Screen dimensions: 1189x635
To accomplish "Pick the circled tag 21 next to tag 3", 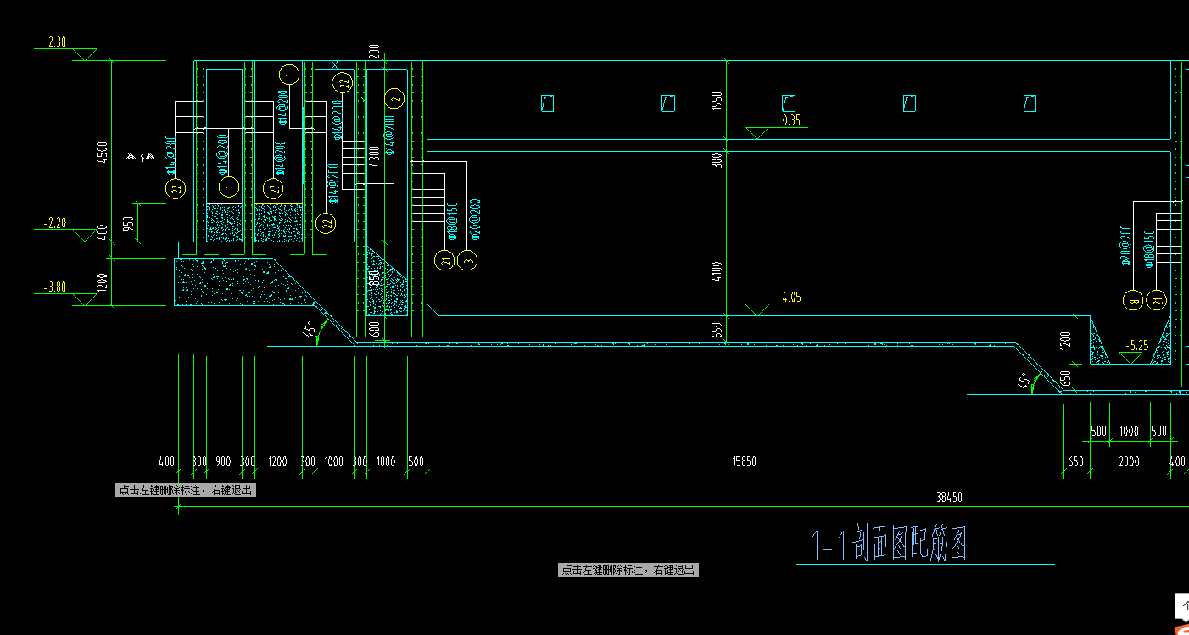I will click(445, 261).
